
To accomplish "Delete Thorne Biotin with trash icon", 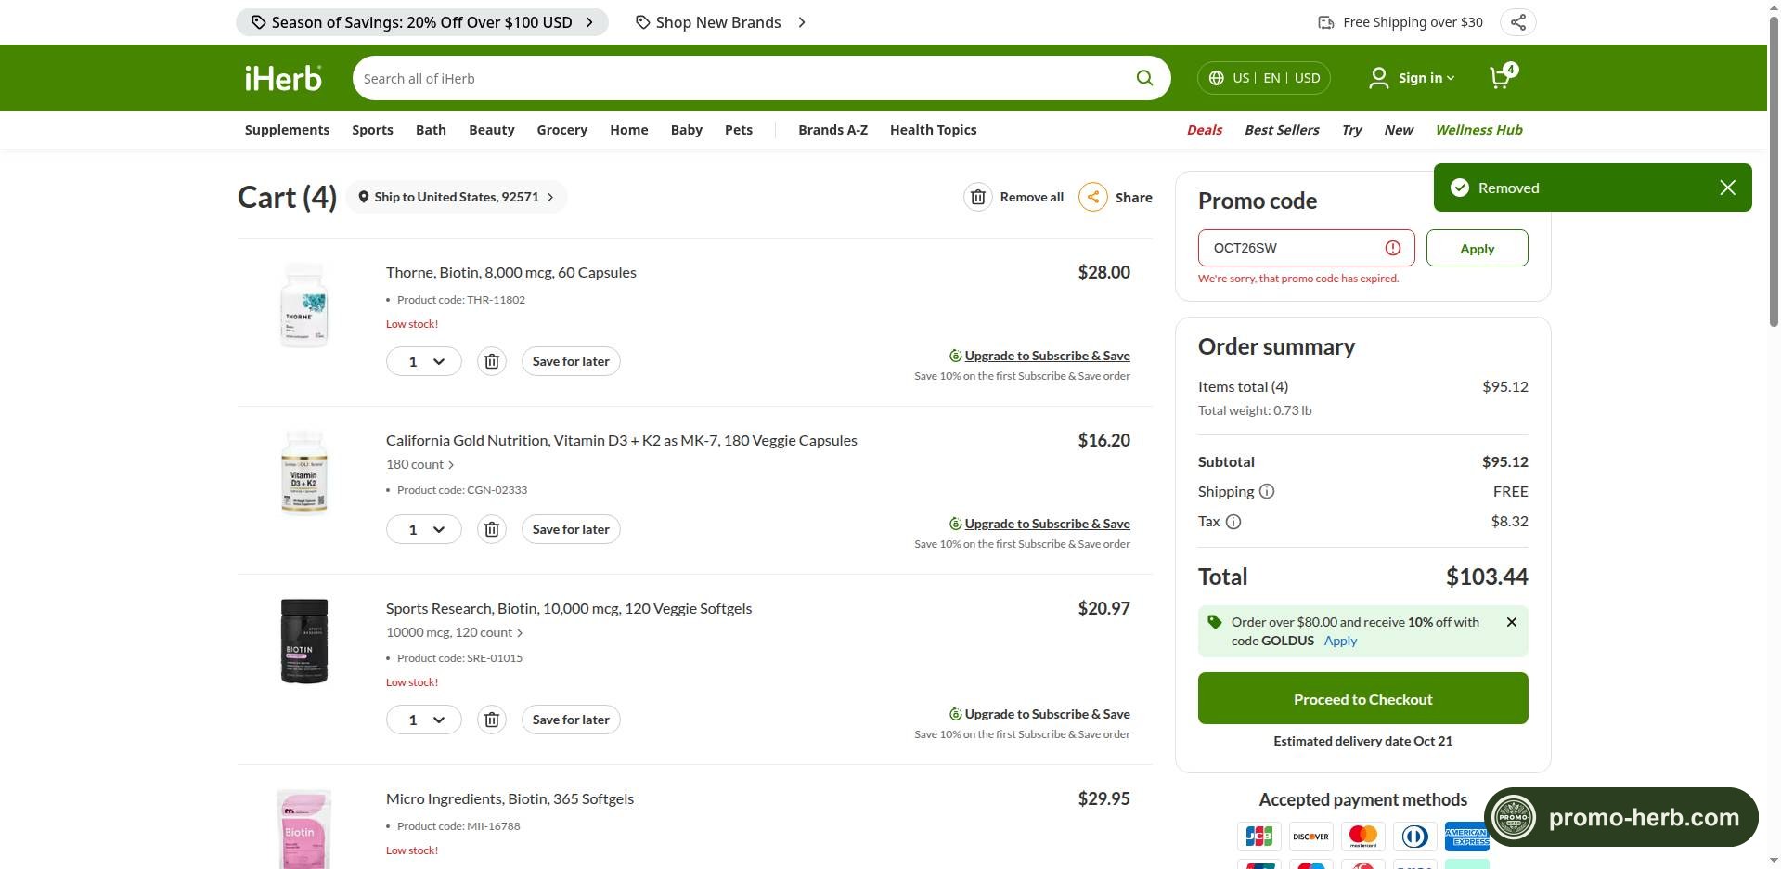I will click(x=492, y=361).
